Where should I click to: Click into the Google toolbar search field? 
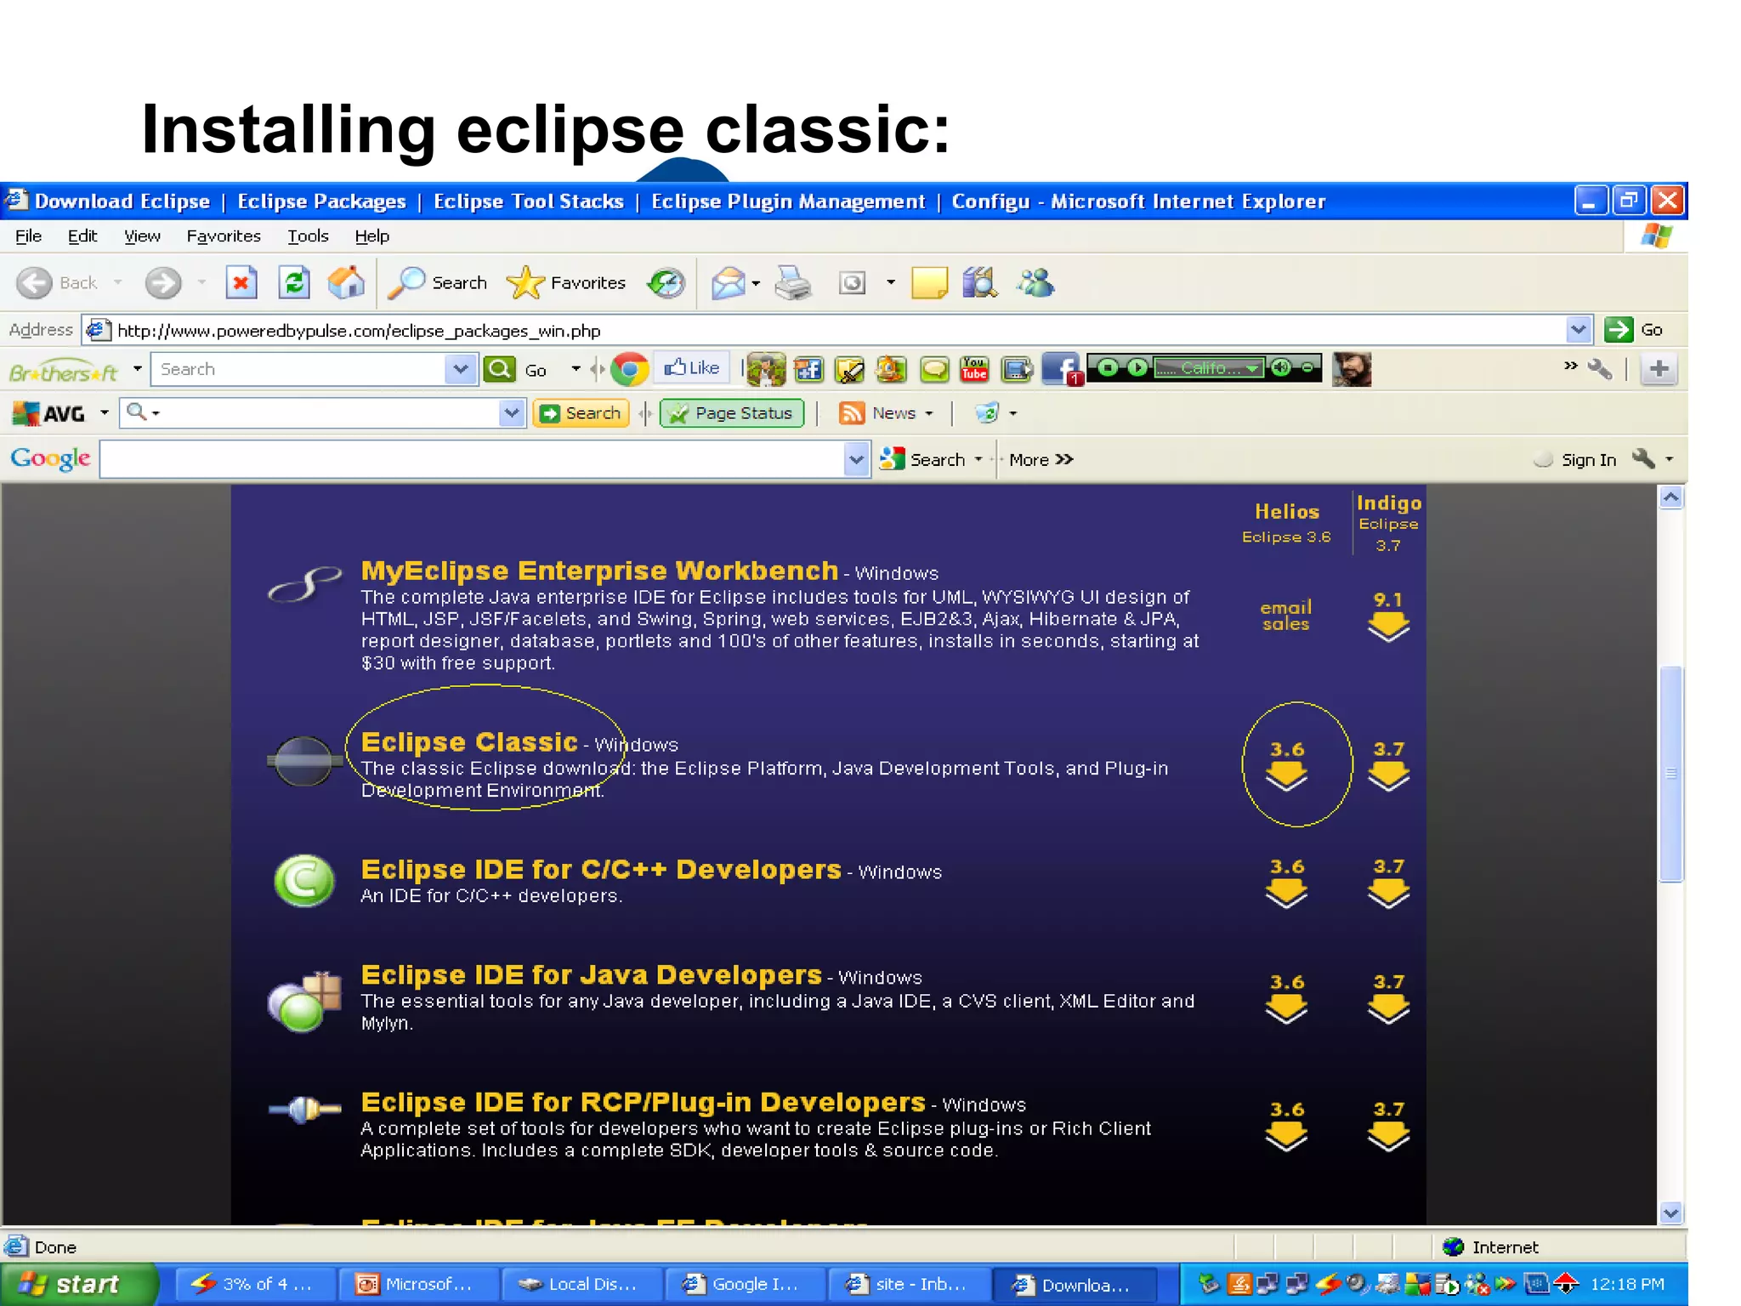click(473, 460)
